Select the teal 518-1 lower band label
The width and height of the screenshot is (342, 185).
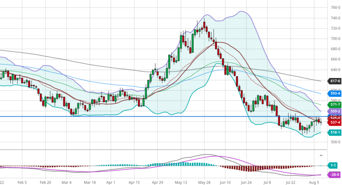click(x=335, y=132)
